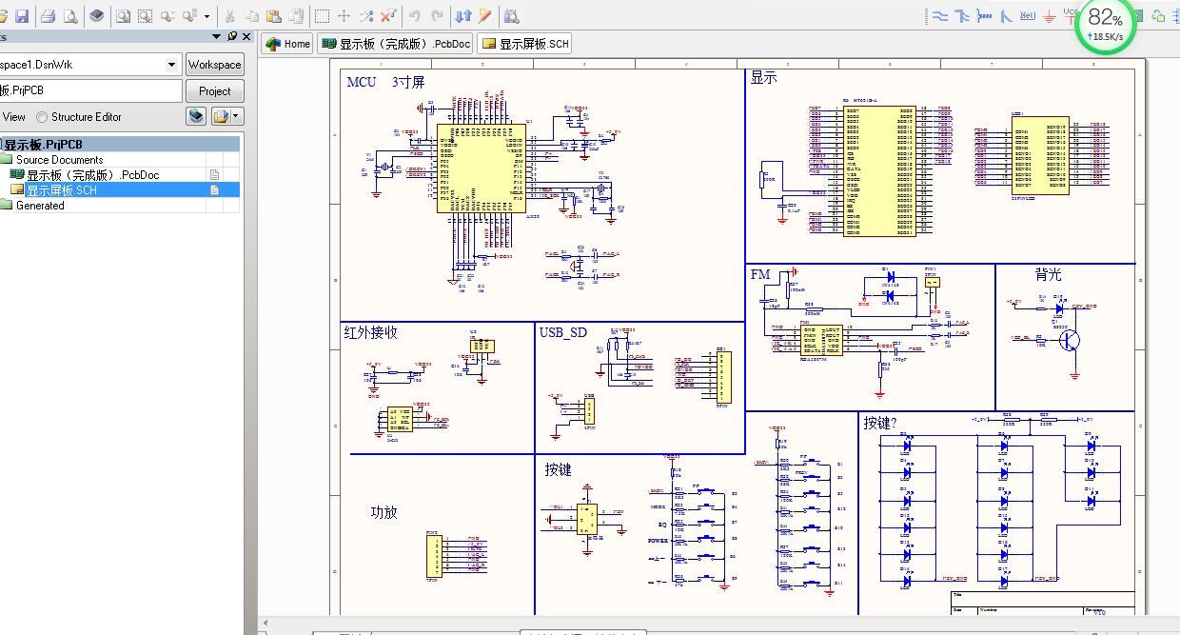
Task: Click document status icon beside PcbDoc row
Action: pos(214,175)
